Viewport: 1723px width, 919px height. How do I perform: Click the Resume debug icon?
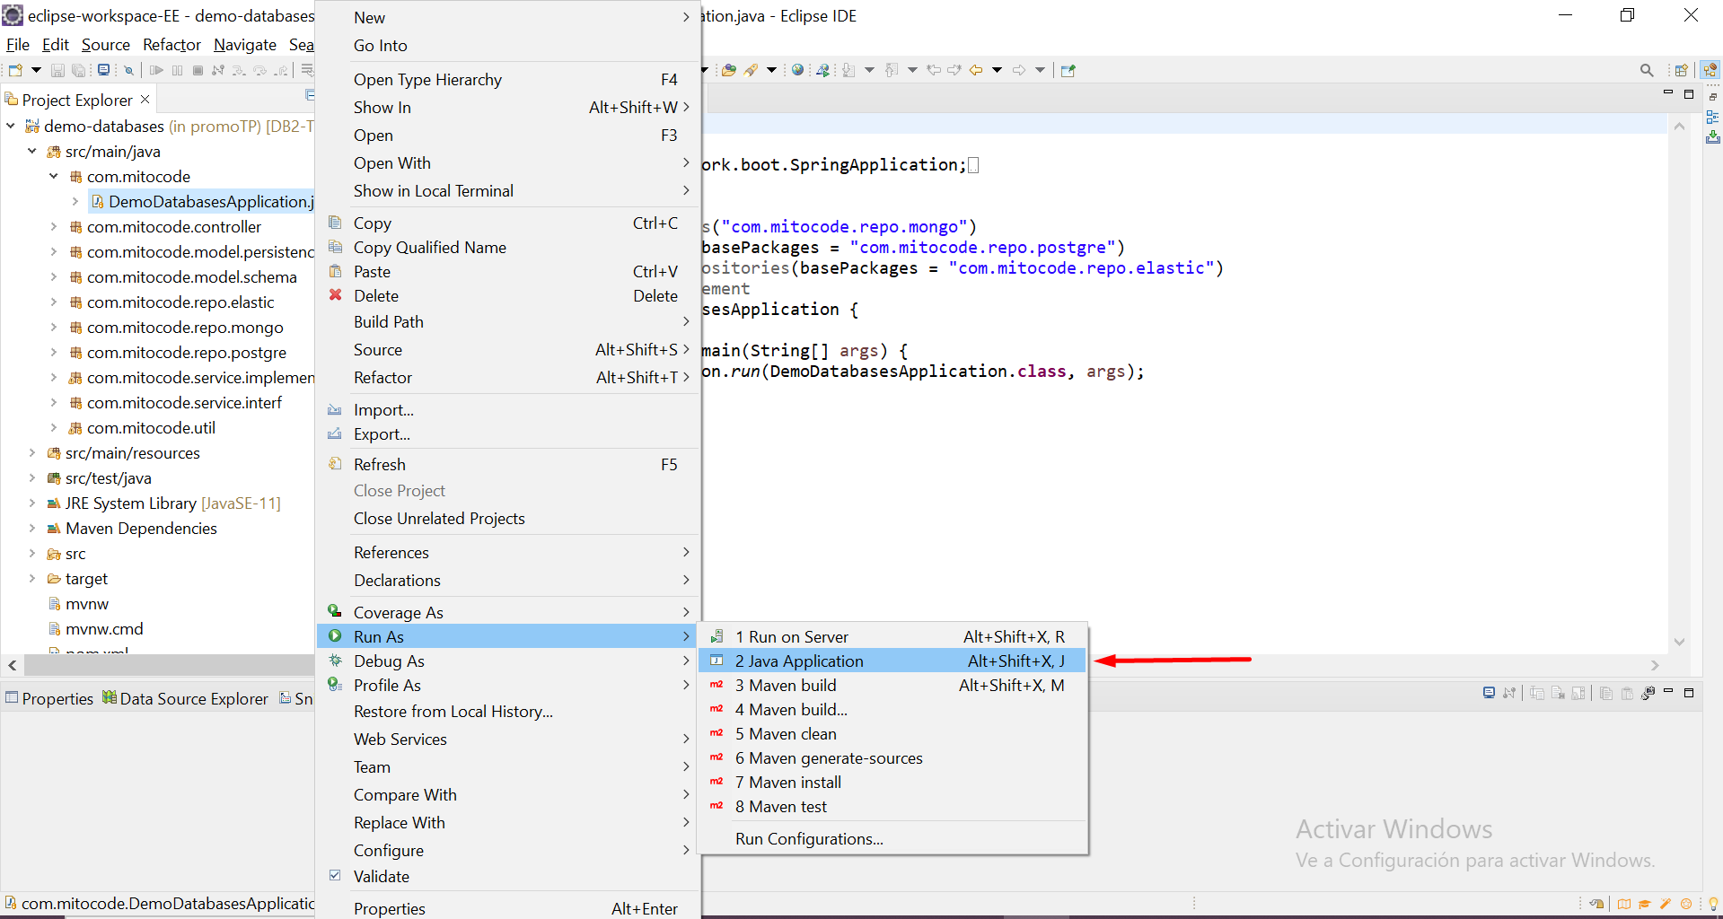click(x=156, y=70)
